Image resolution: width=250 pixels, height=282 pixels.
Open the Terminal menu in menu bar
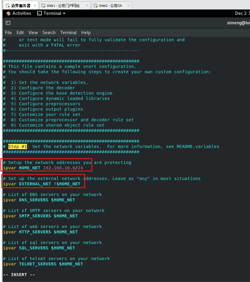pos(68,33)
